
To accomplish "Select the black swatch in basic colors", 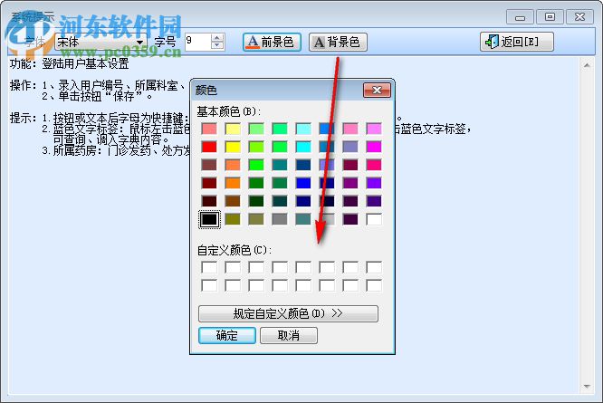I will coord(209,219).
